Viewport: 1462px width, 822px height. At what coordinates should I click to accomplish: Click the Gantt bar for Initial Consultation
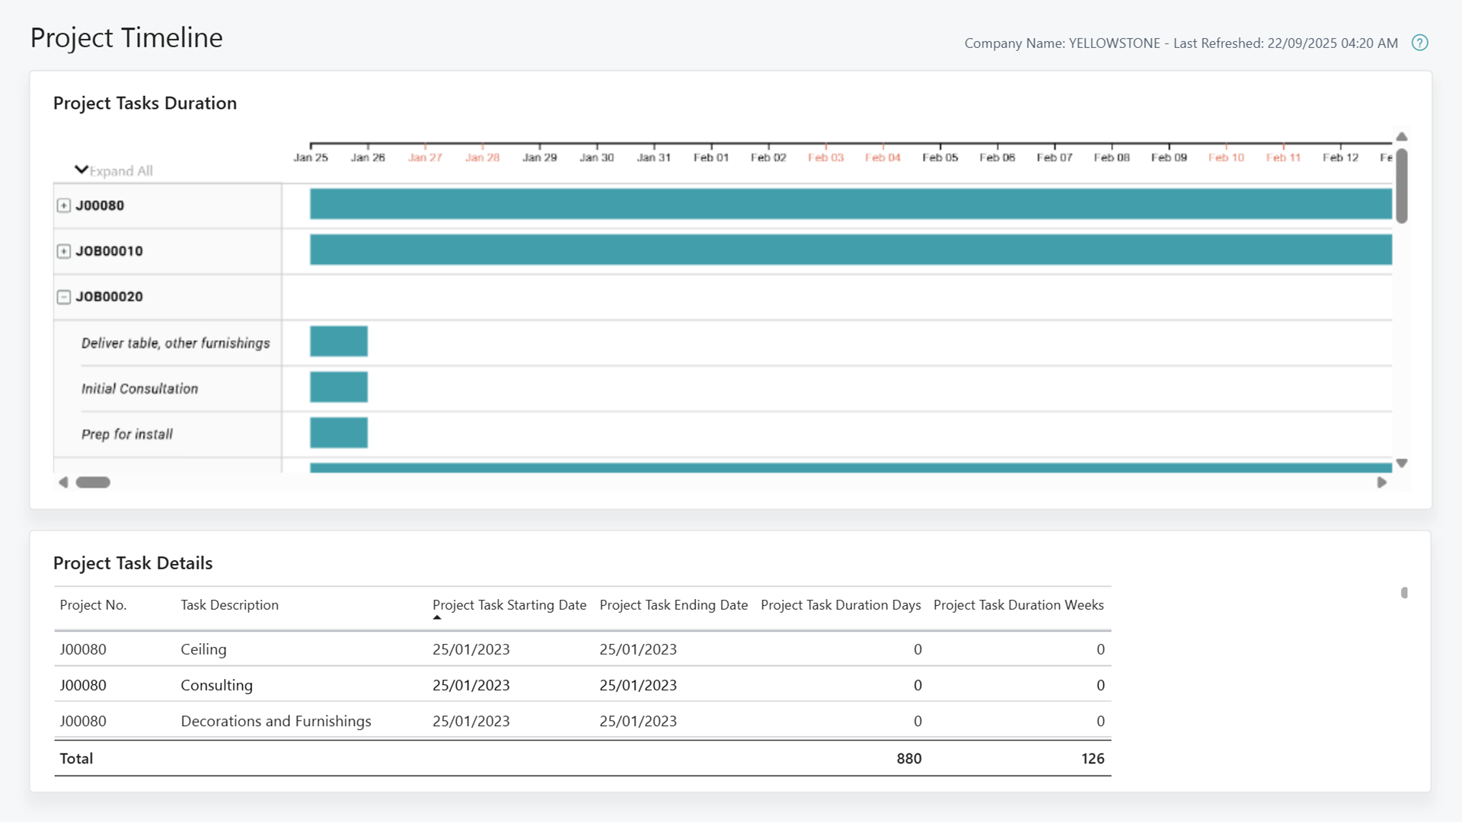[339, 387]
